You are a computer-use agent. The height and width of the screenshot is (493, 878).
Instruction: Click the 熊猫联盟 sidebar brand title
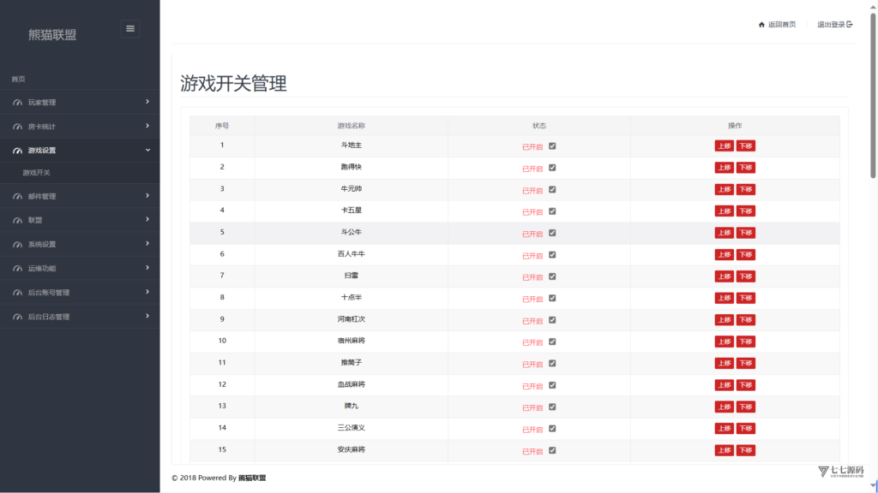coord(52,34)
